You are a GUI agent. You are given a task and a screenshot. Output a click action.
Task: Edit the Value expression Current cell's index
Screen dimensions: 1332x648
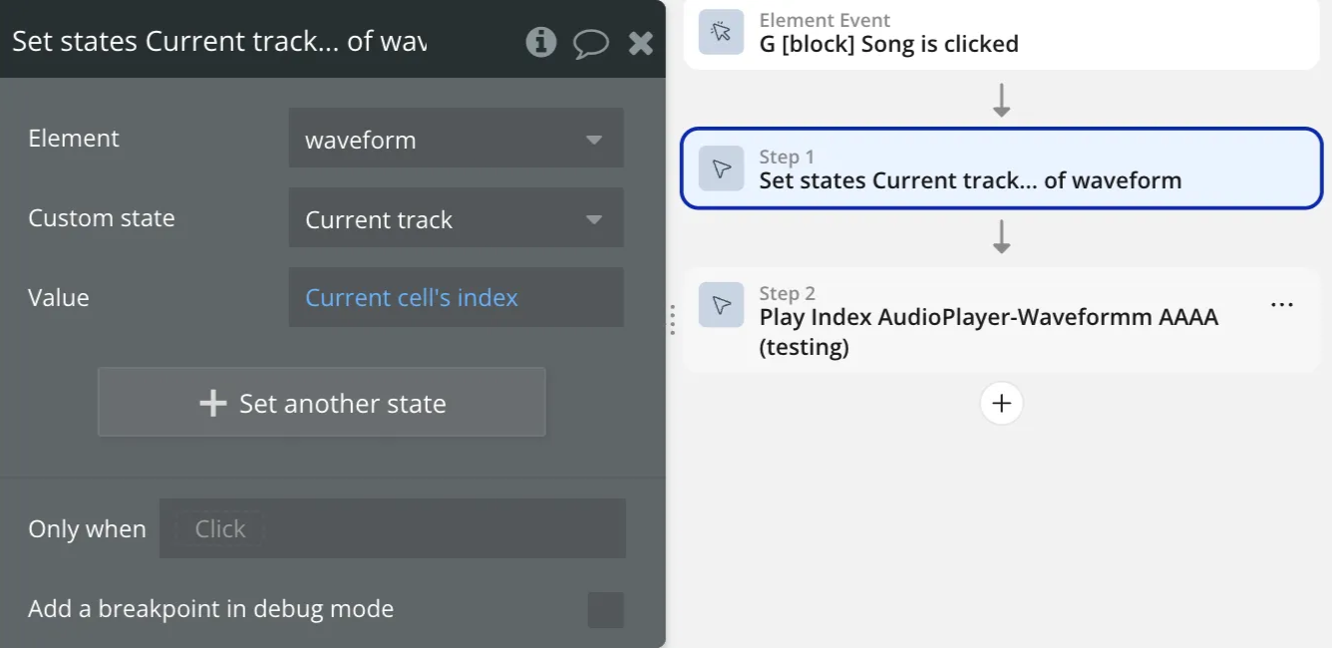tap(412, 298)
